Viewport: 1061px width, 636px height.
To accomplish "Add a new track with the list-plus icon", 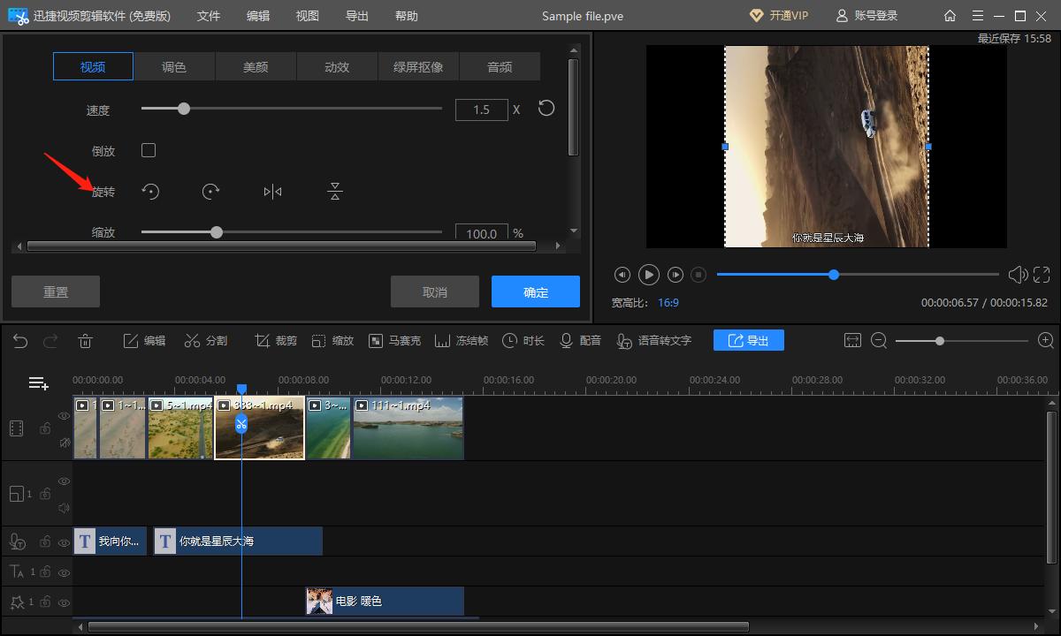I will [x=38, y=383].
